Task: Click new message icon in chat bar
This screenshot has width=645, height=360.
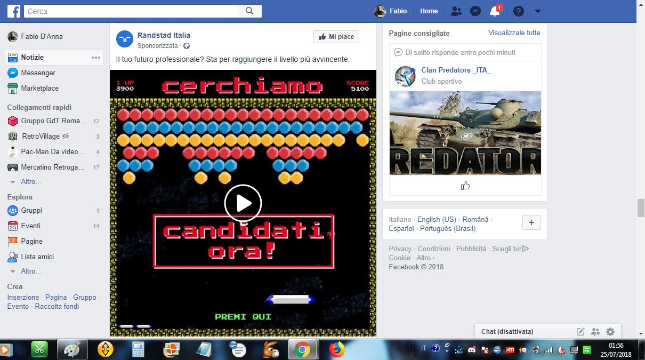Action: 580,332
